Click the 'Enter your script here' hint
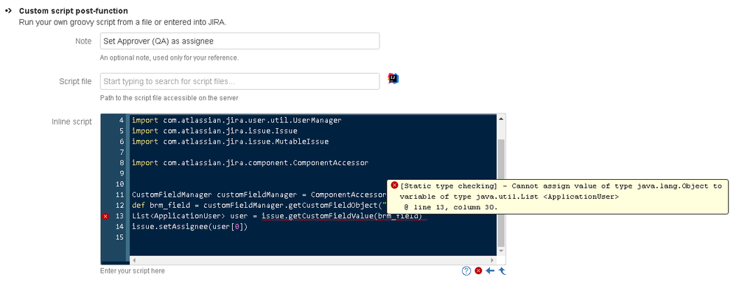This screenshot has height=308, width=736. click(133, 271)
